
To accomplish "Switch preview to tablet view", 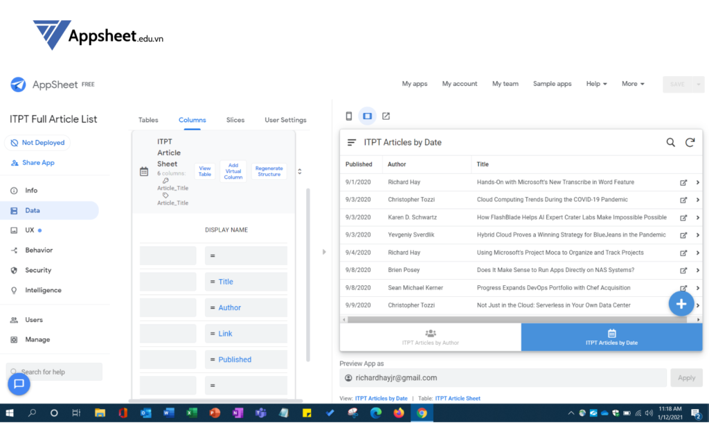I will click(368, 116).
